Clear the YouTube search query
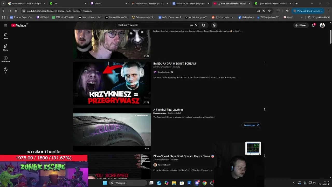This screenshot has width=332, height=187. [x=196, y=25]
